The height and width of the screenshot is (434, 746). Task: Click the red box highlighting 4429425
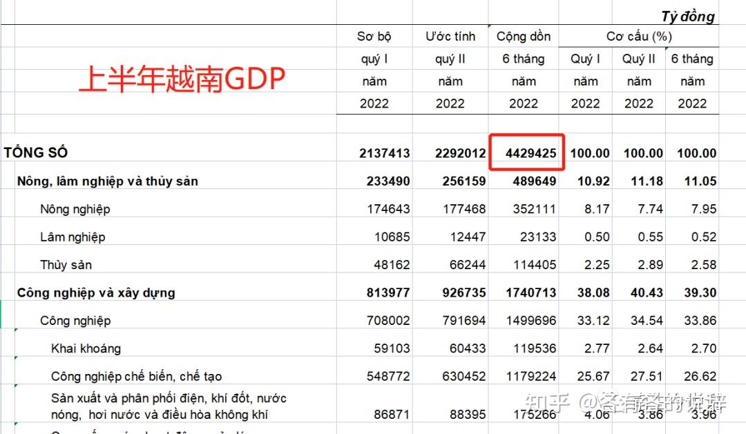click(x=527, y=152)
